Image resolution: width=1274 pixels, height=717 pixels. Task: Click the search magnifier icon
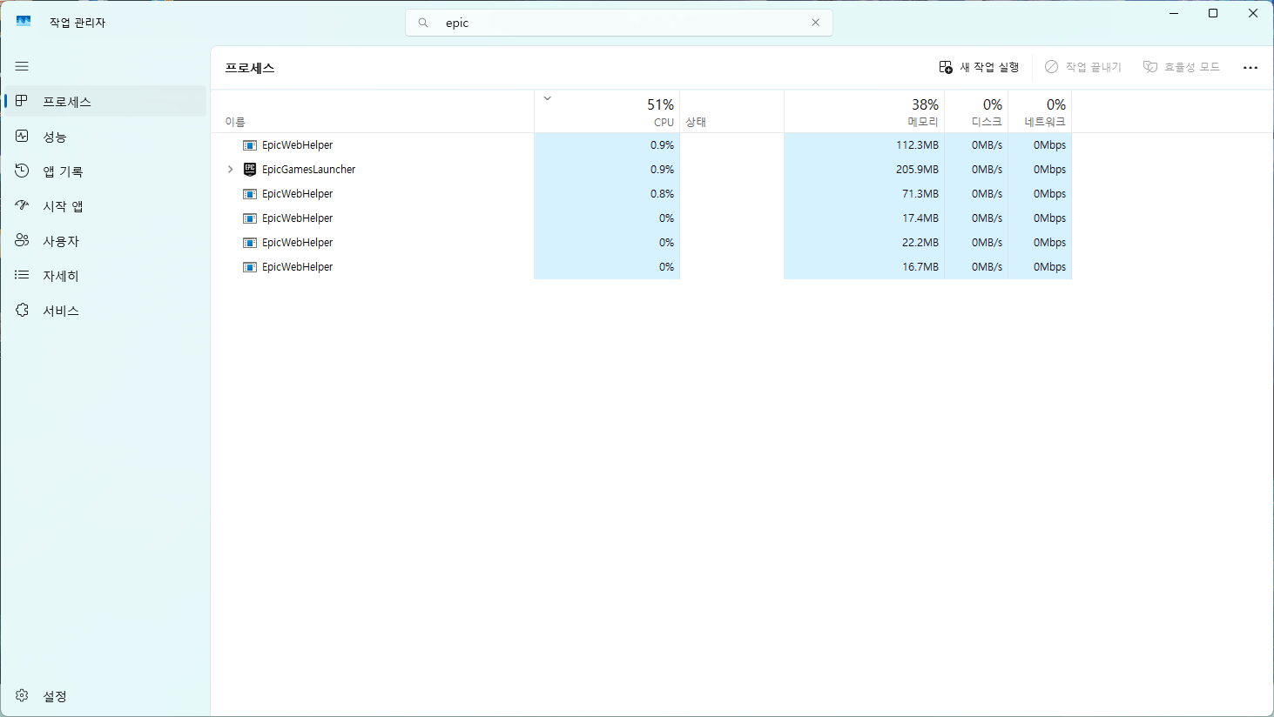(423, 23)
